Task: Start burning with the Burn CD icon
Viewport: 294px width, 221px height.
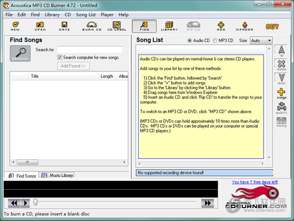Action: point(92,26)
